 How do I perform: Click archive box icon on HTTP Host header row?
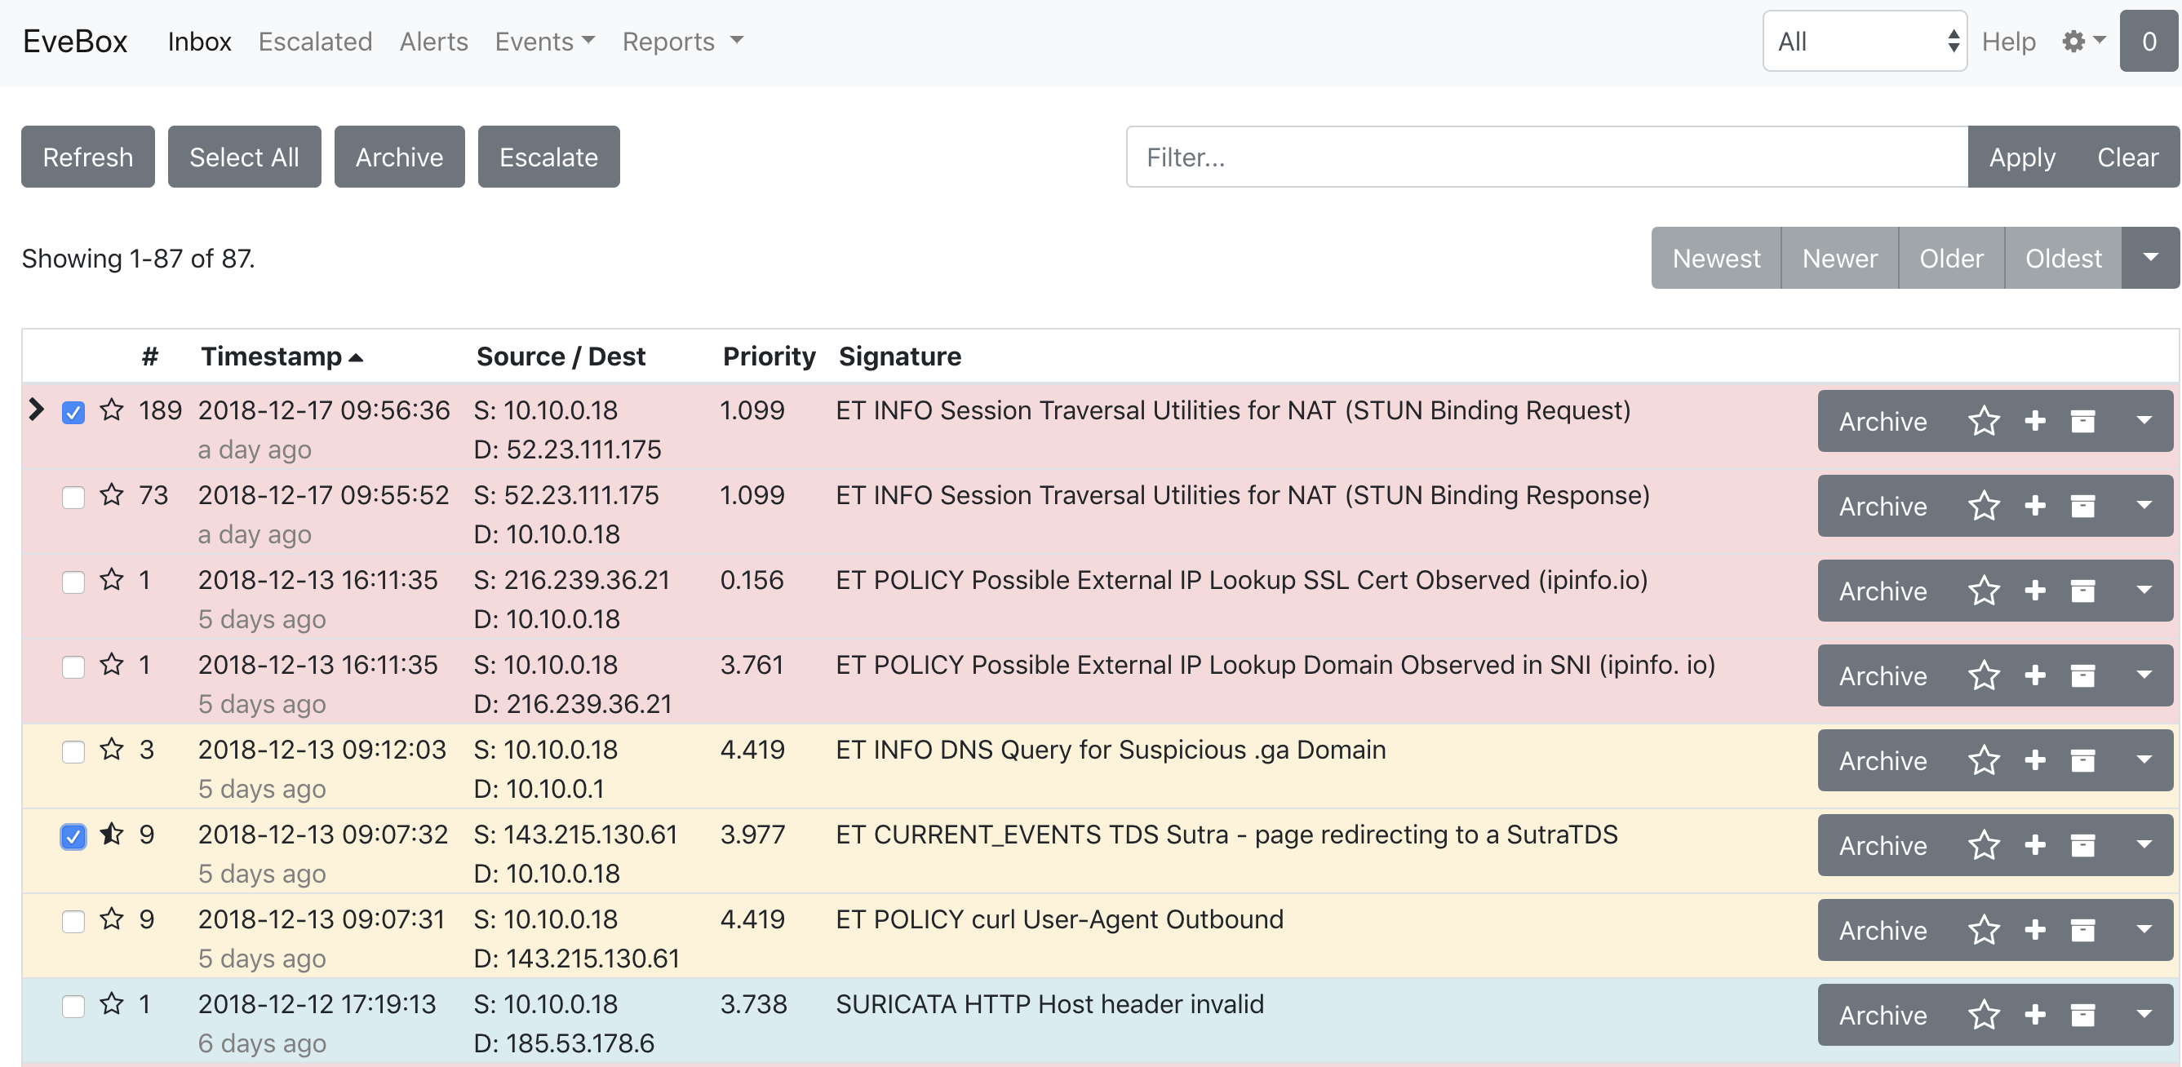(x=2082, y=1015)
